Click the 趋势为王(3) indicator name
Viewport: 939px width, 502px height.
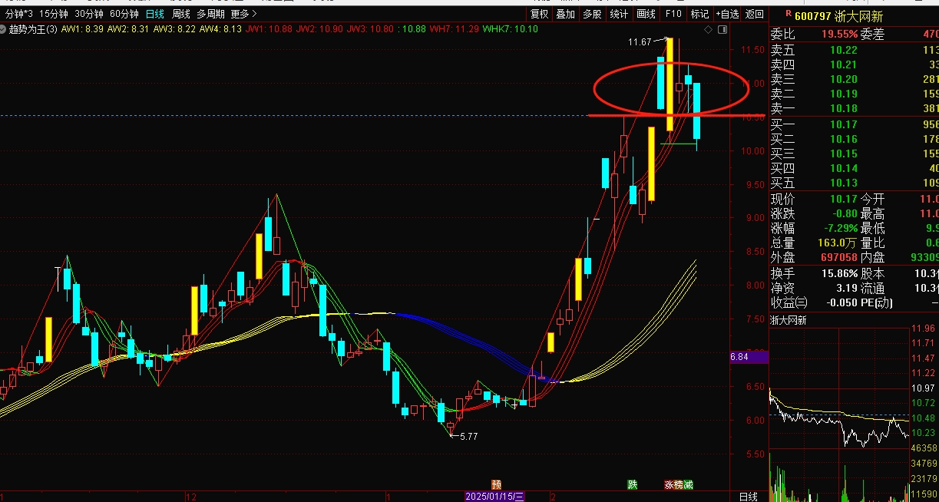[x=33, y=29]
